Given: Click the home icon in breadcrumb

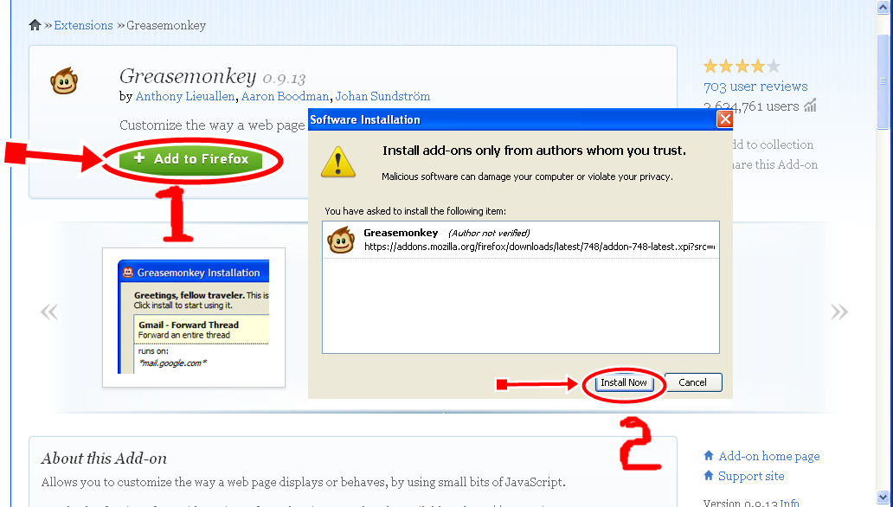Looking at the screenshot, I should pyautogui.click(x=35, y=25).
